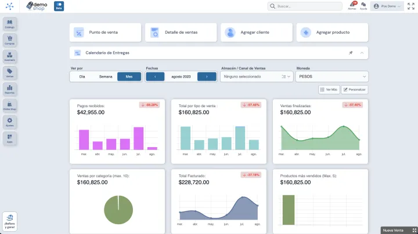The image size is (418, 234).
Task: Open the Ajustes gear icon
Action: tap(10, 122)
